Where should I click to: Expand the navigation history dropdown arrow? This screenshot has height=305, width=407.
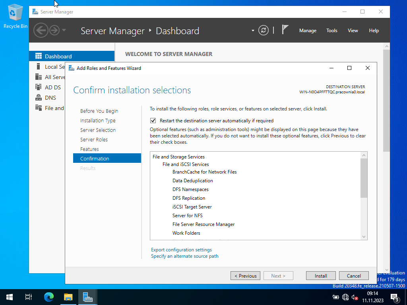pyautogui.click(x=64, y=31)
